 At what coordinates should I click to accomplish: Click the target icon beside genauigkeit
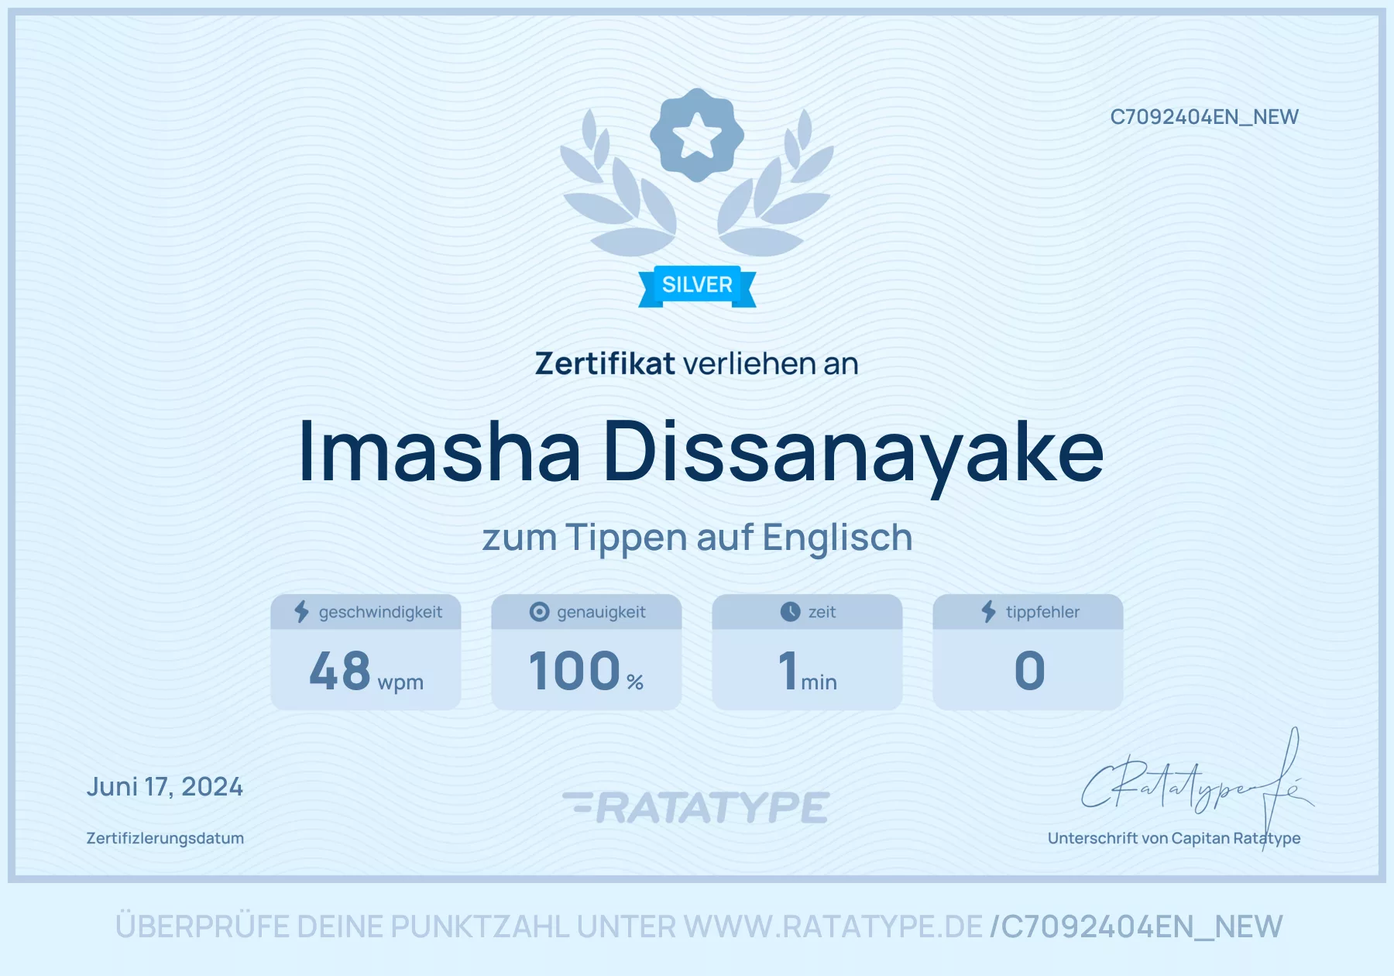[x=539, y=612]
